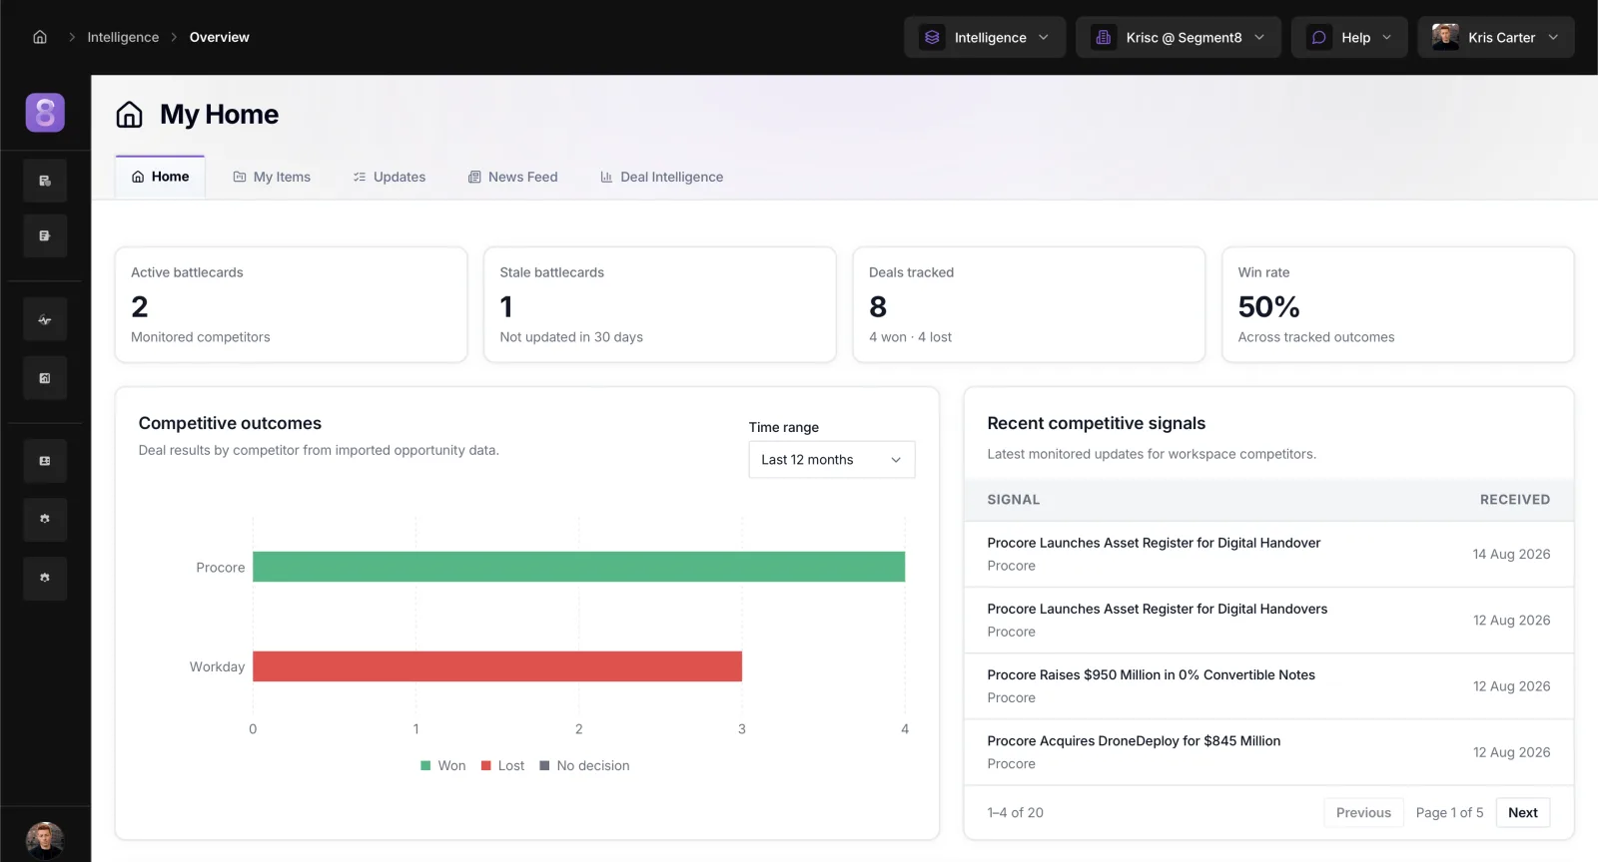Screen dimensions: 1598x862
Task: Click the Intelligence breadcrumb link
Action: click(x=123, y=37)
